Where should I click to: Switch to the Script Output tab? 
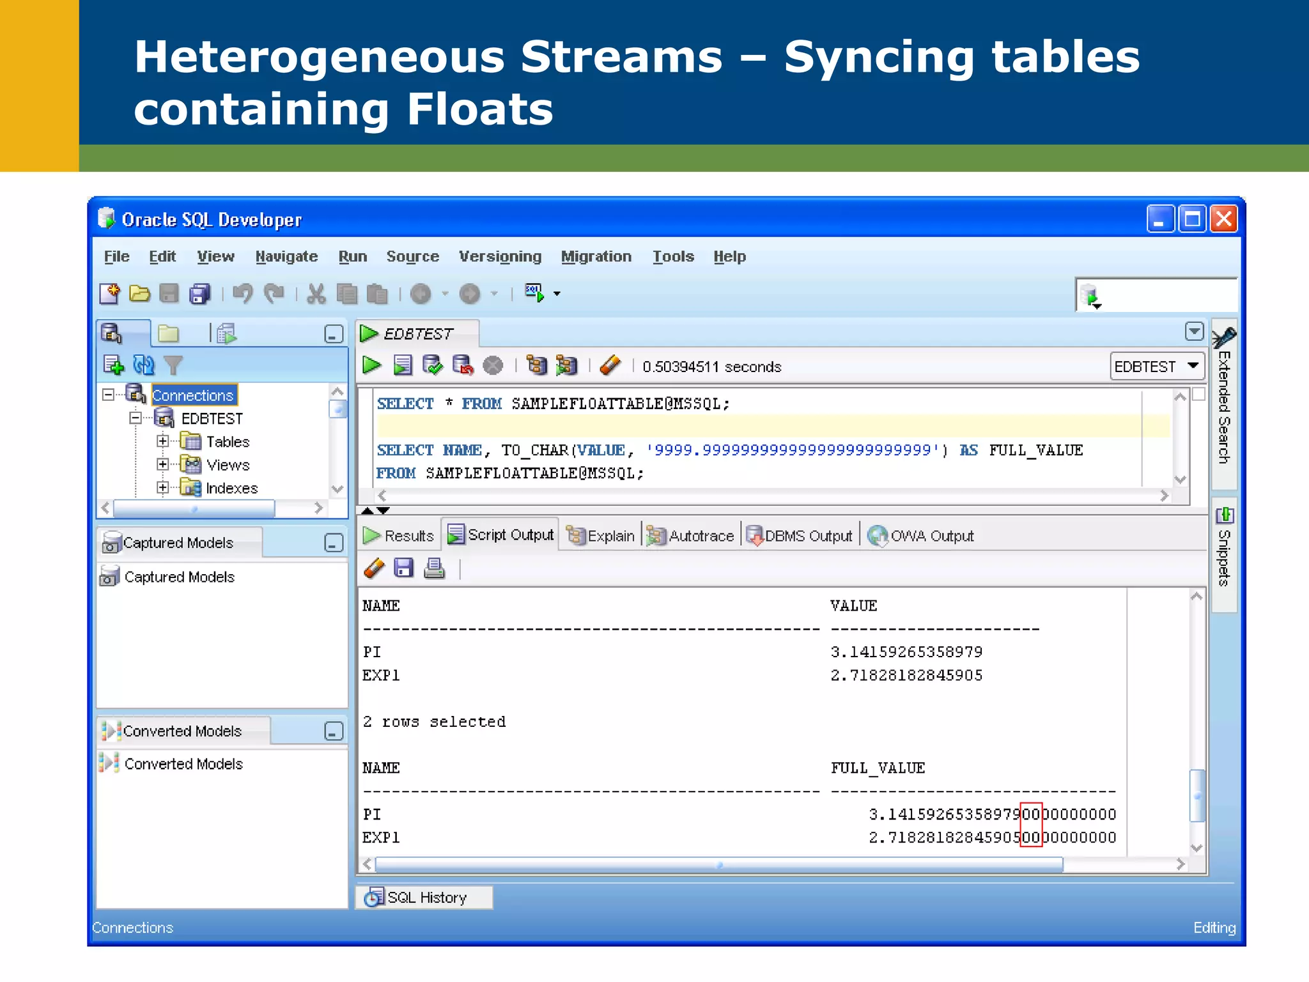500,534
